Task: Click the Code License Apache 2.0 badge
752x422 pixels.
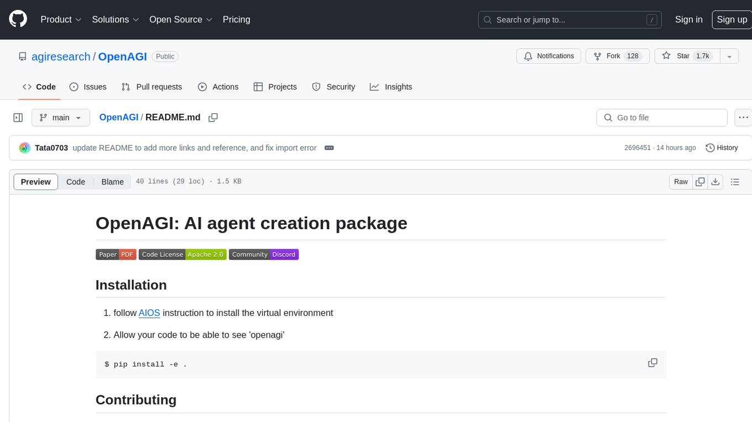Action: point(182,255)
